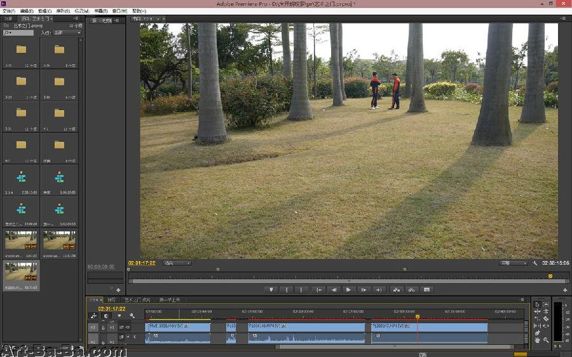
Task: Open the Edit menu
Action: pyautogui.click(x=27, y=11)
